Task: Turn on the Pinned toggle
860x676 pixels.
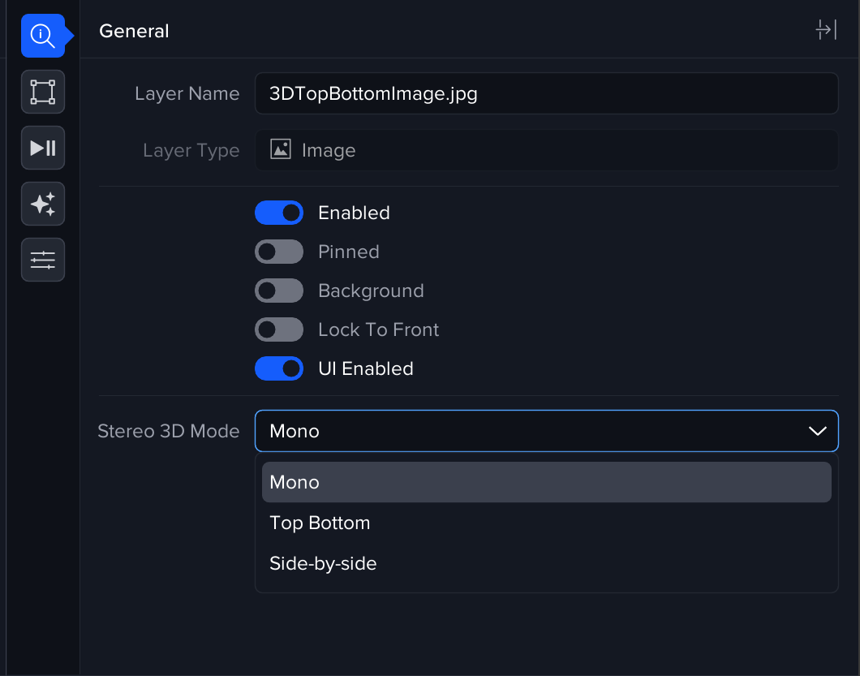Action: pyautogui.click(x=279, y=252)
